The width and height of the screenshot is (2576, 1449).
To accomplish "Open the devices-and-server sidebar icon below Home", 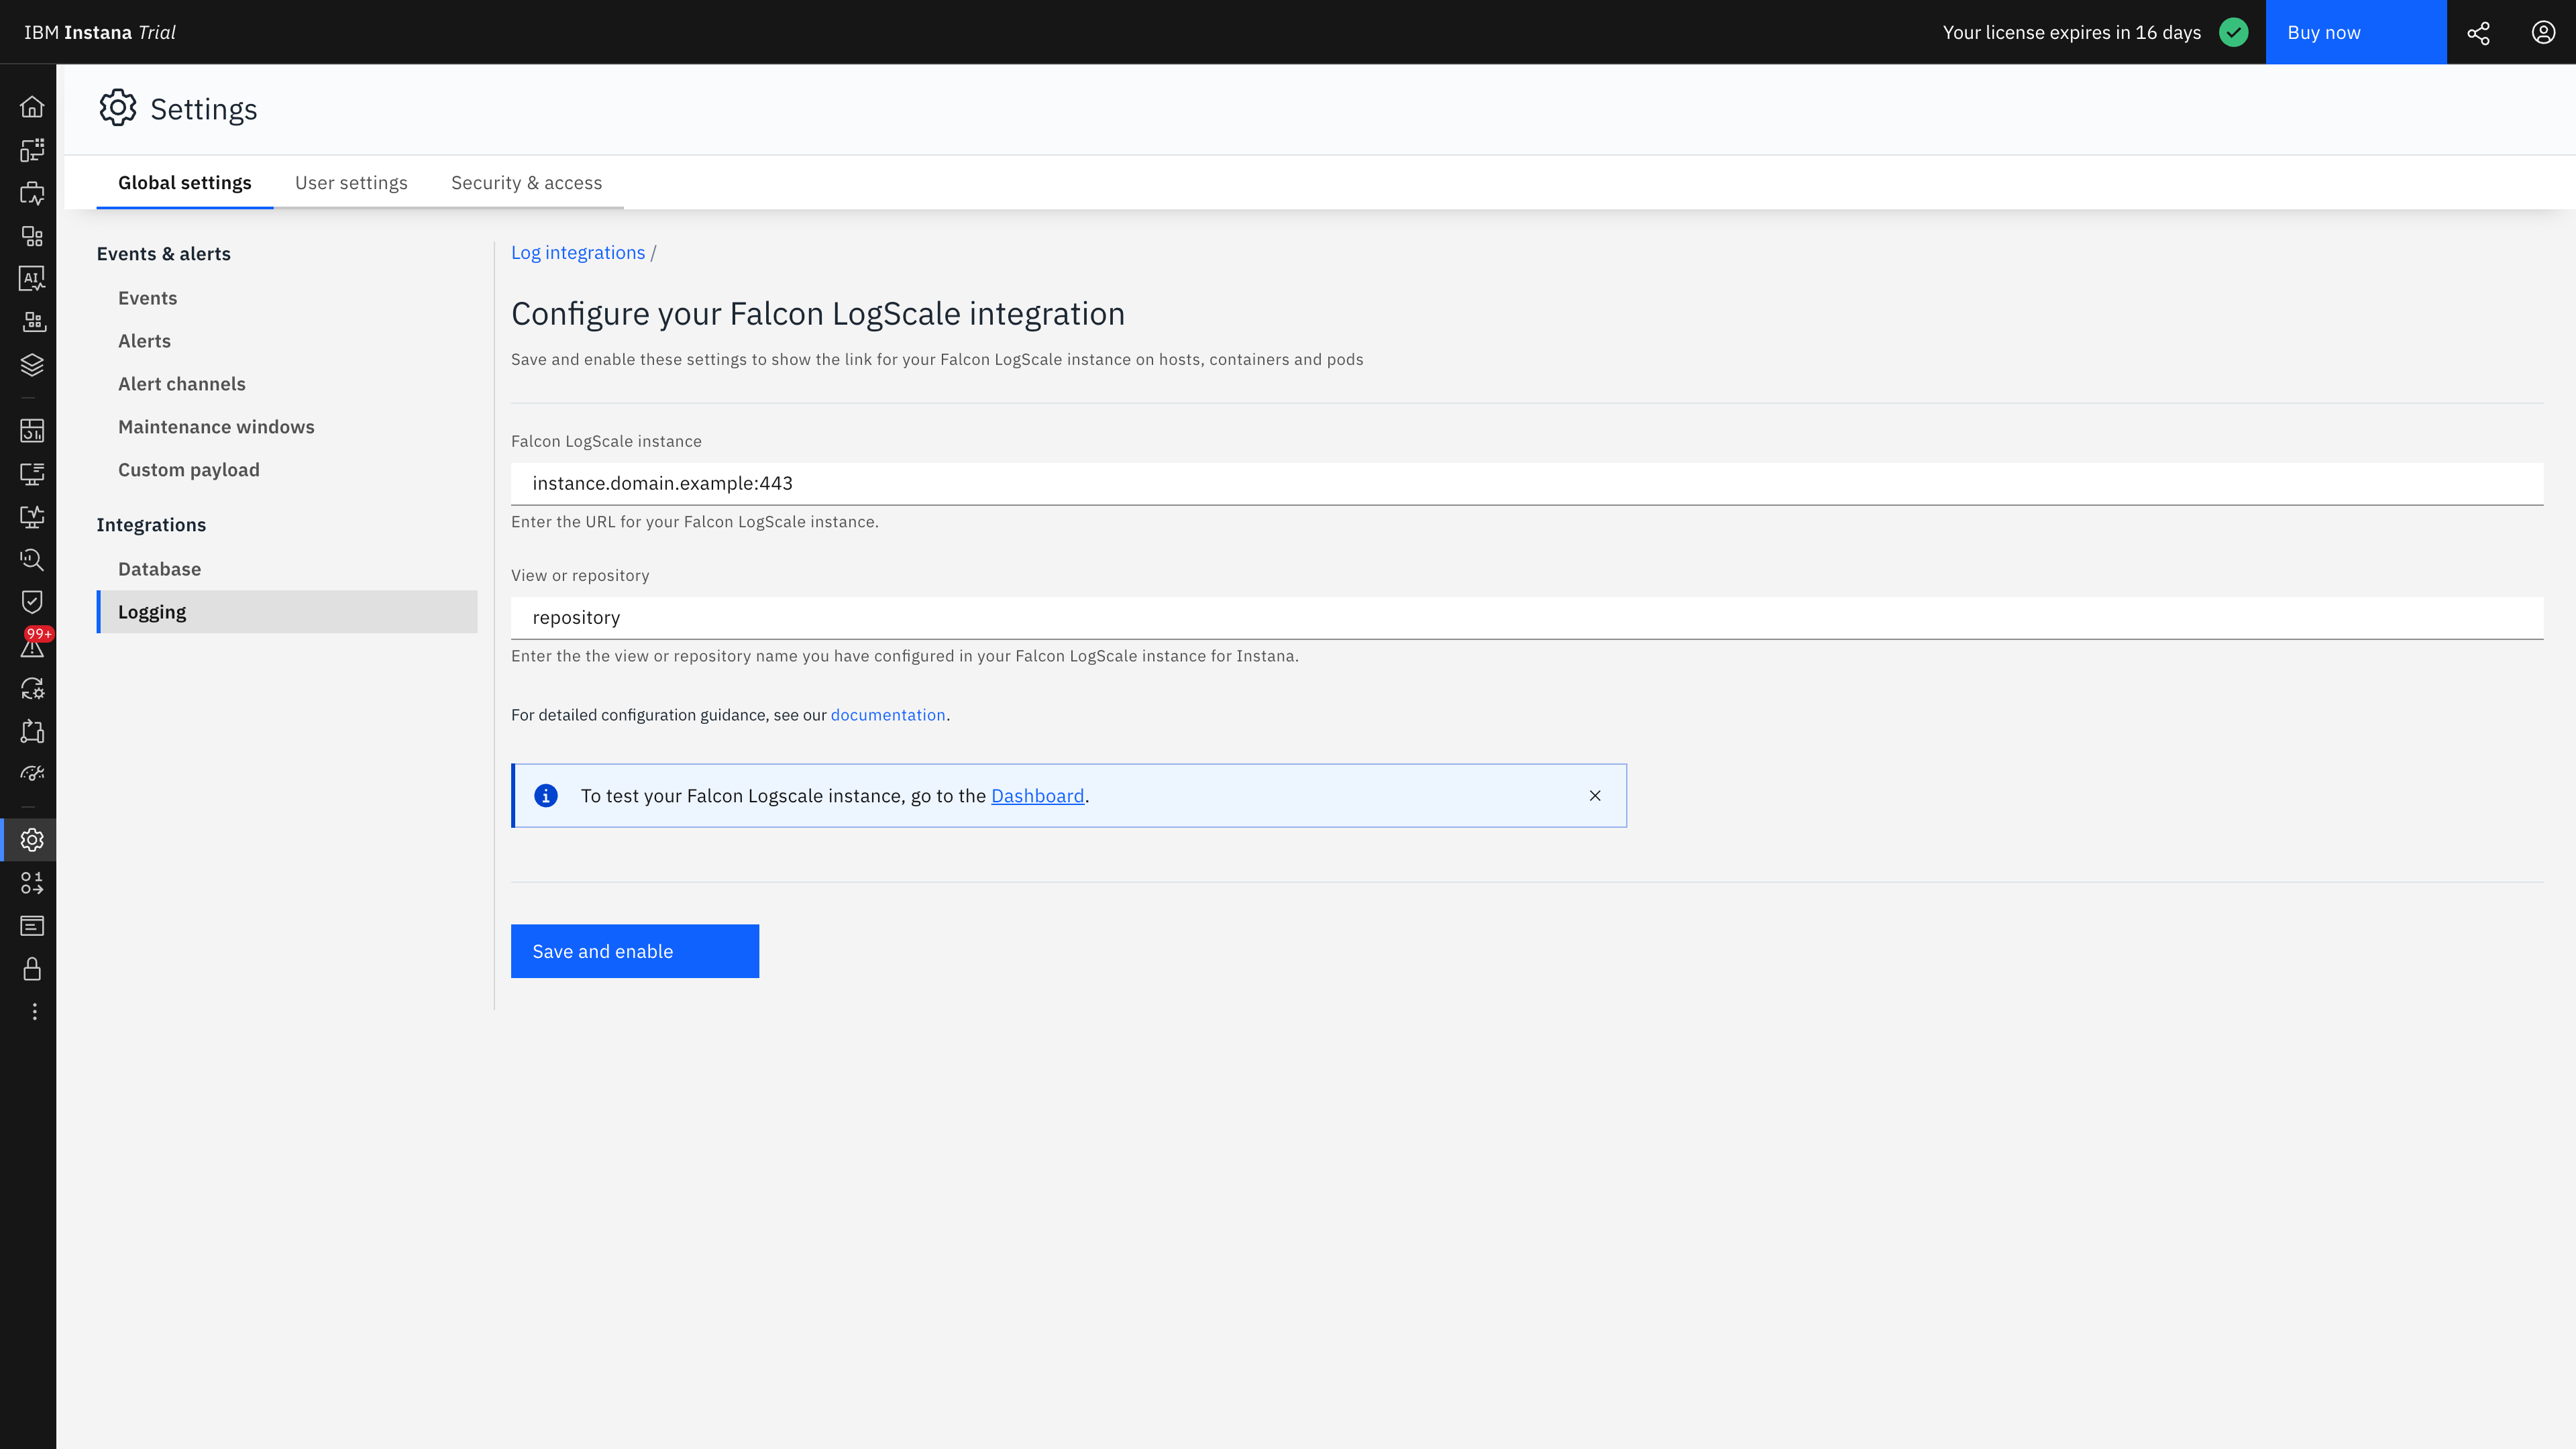I will point(32,150).
